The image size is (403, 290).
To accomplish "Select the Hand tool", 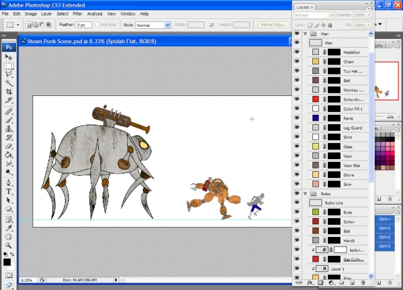I will pyautogui.click(x=9, y=236).
